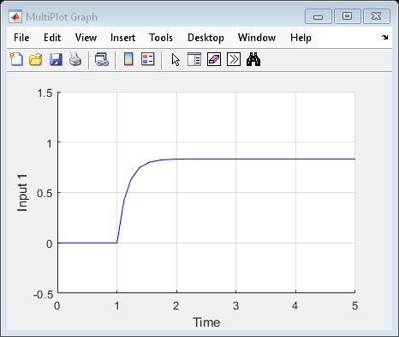
Task: Open the View menu
Action: click(86, 38)
